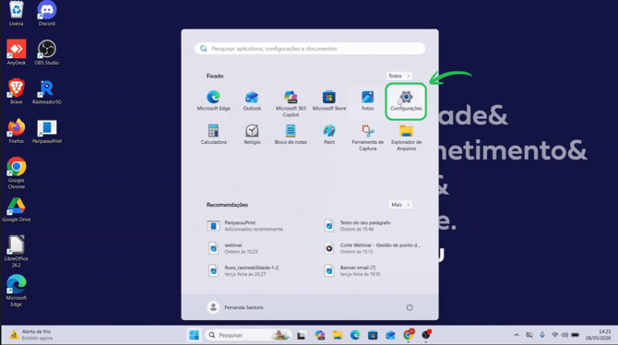
Task: Switch to Chrome in the taskbar
Action: click(409, 335)
